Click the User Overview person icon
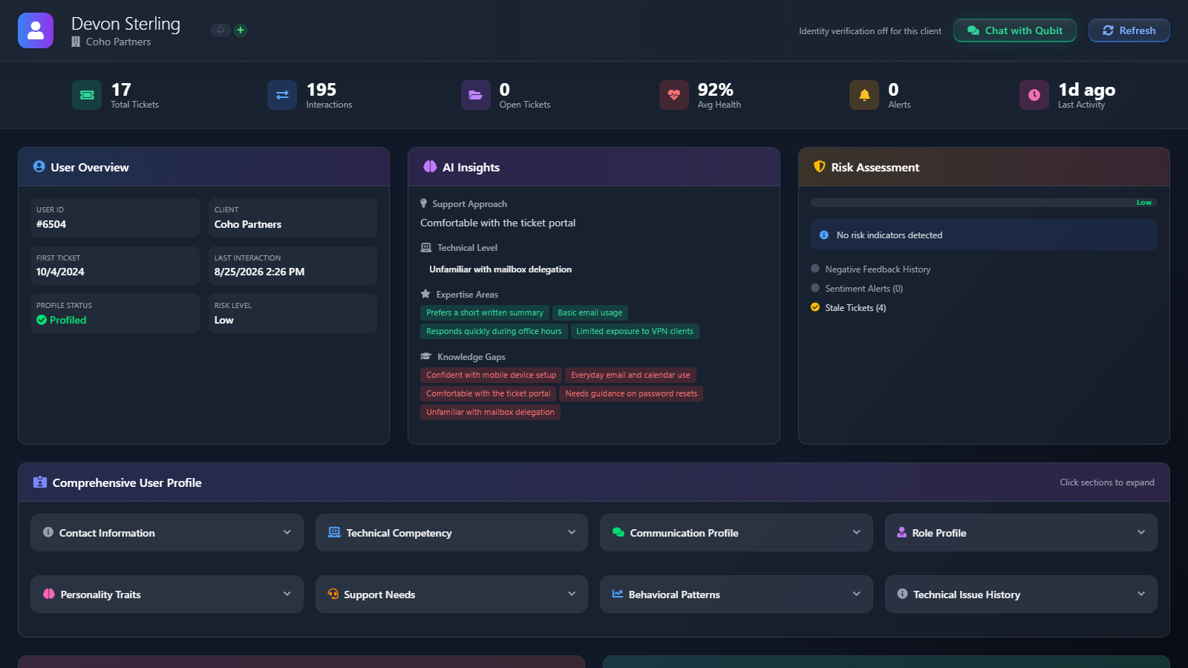 (x=39, y=167)
